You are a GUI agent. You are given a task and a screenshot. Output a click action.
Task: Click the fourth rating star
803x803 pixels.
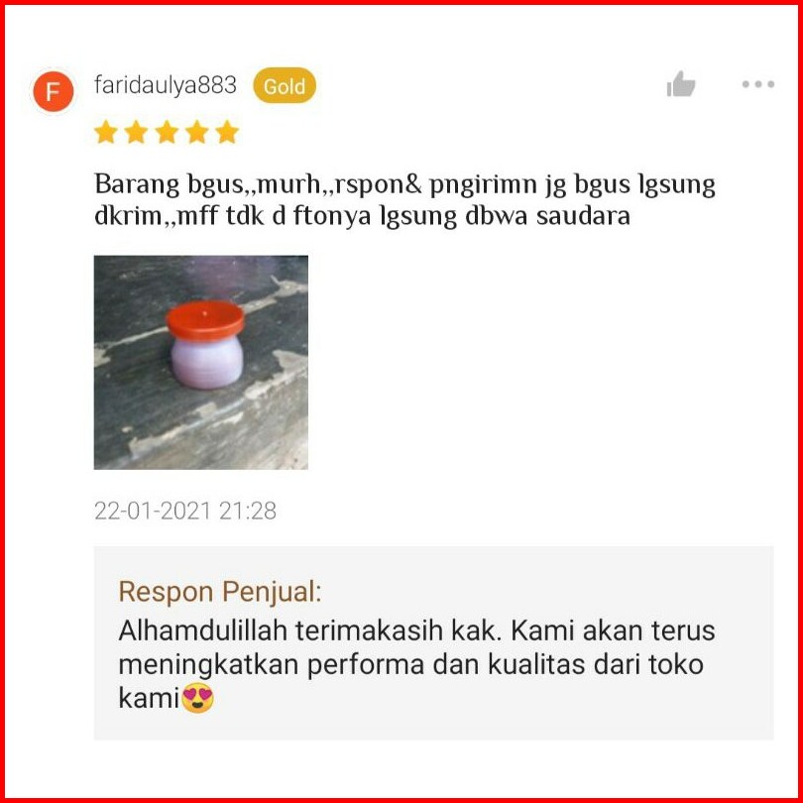pyautogui.click(x=197, y=132)
